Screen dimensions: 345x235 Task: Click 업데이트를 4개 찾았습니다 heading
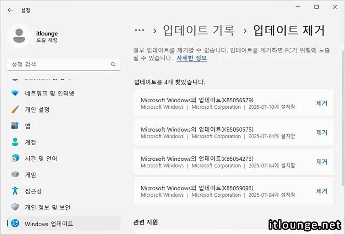point(169,82)
